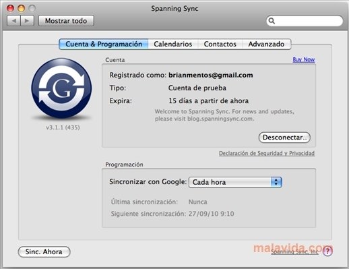Click the Sinc. Ahora button

coord(44,251)
